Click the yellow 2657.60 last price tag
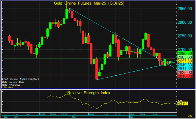 click(185, 61)
